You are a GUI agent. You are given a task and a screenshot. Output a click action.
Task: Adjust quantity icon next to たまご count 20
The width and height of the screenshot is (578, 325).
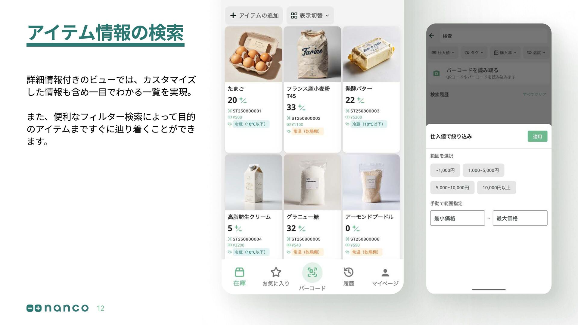click(x=243, y=100)
